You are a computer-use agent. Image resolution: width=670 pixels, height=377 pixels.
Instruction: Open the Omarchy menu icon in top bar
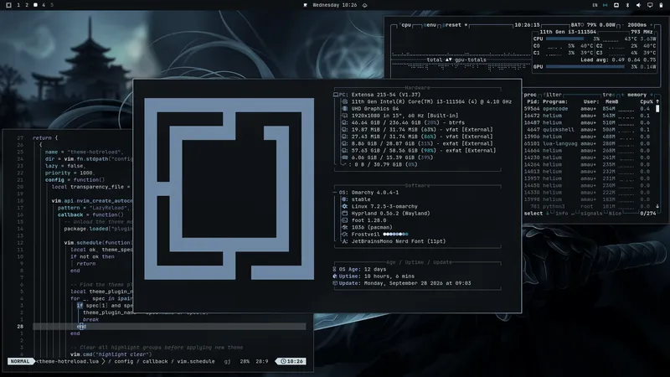pyautogui.click(x=8, y=5)
